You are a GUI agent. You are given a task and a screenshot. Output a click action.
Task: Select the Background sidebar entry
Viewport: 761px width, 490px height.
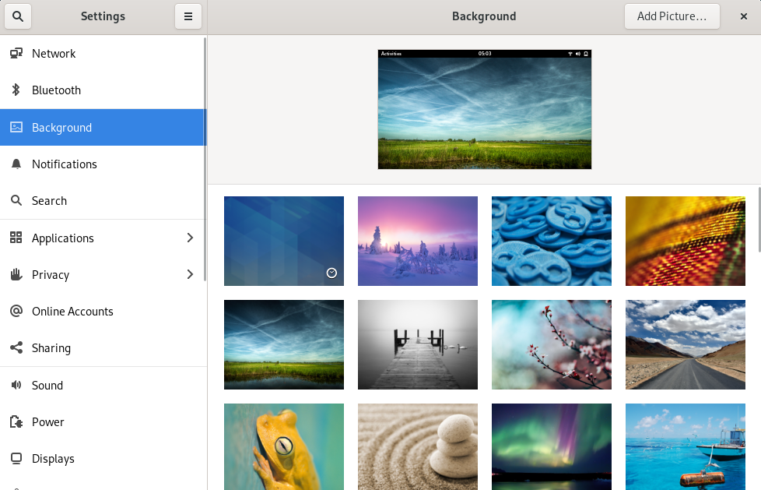click(61, 128)
